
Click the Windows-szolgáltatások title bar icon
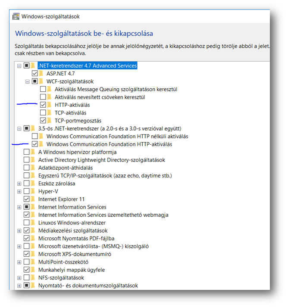tap(16, 17)
